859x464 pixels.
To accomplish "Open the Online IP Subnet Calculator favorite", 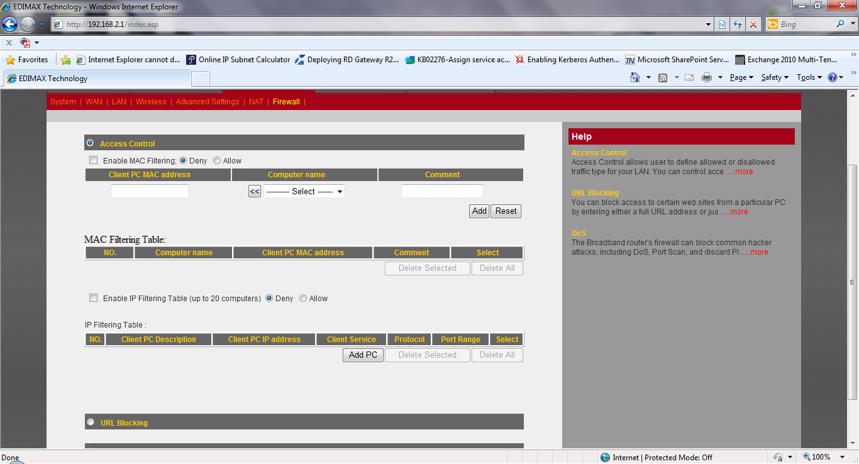I will pos(238,60).
